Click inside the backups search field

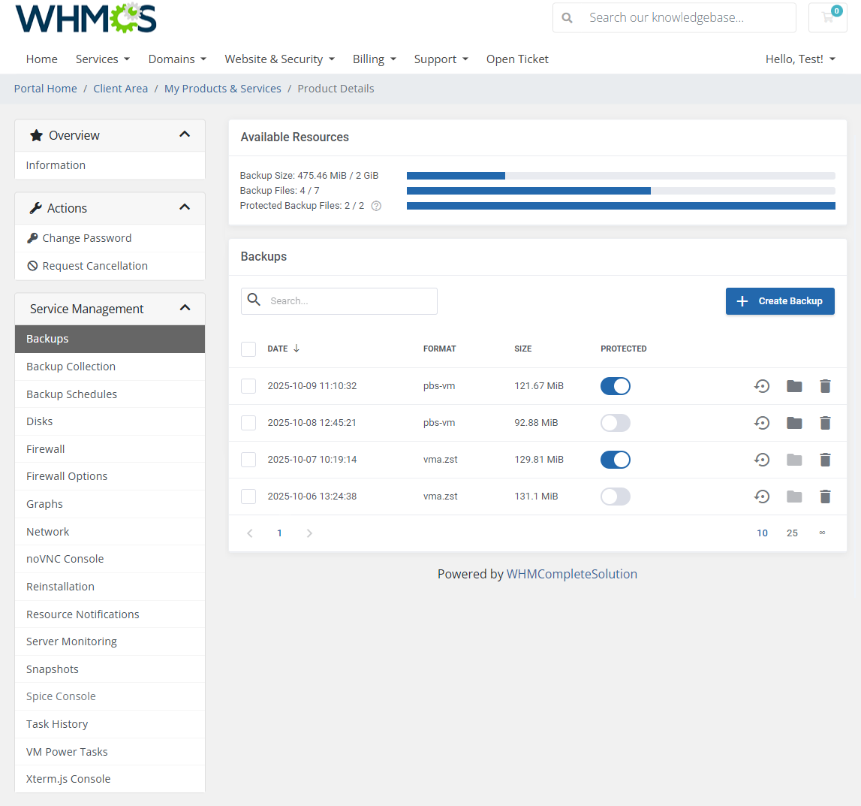pos(345,300)
